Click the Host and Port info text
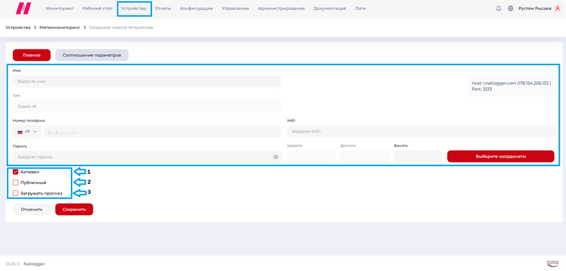 [x=511, y=86]
